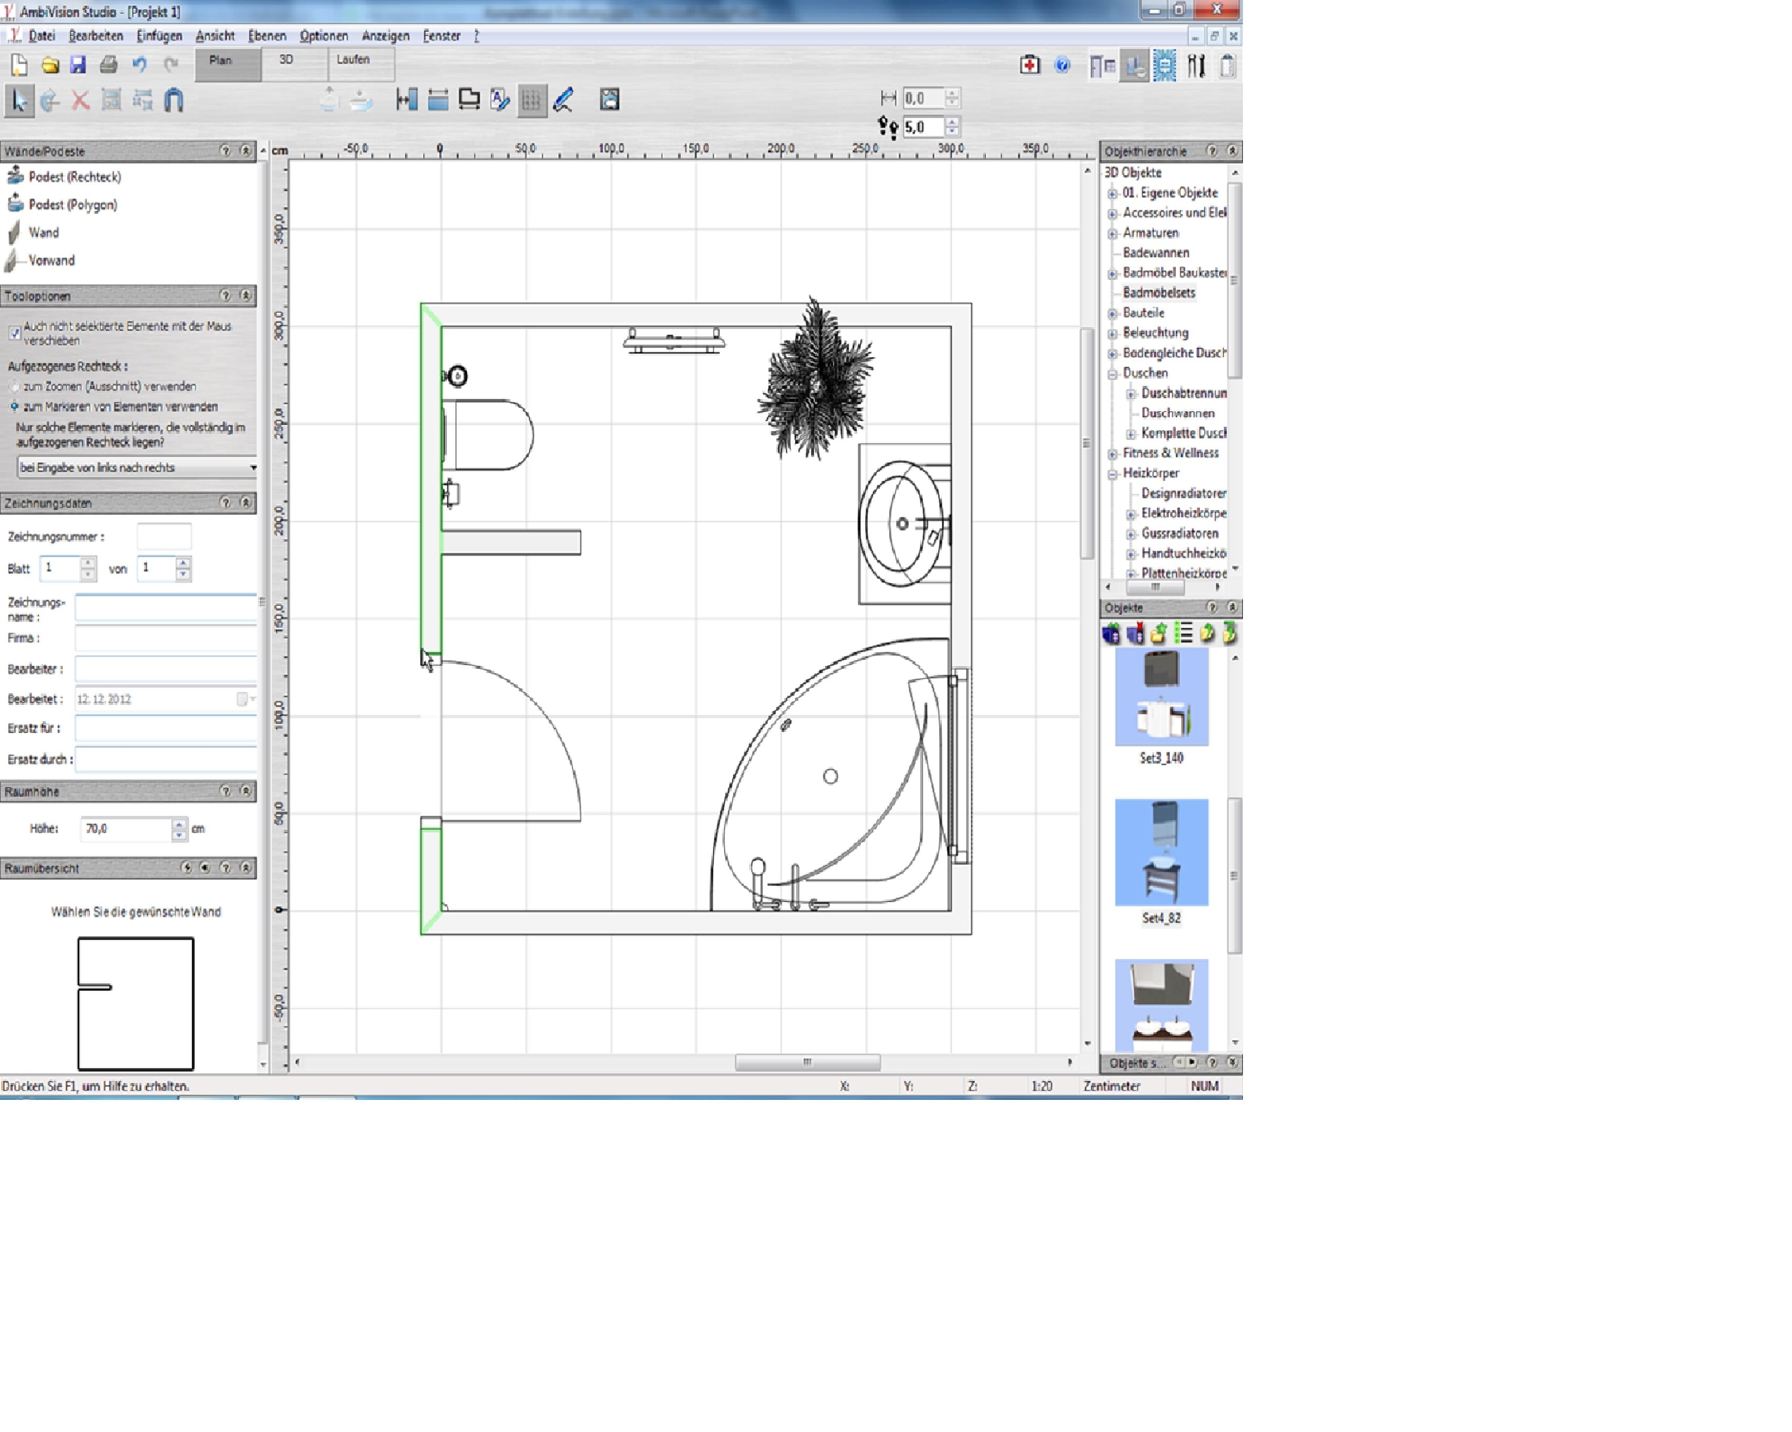Open the Bearbeitet date picker dropdown
Image resolution: width=1792 pixels, height=1432 pixels.
point(246,699)
